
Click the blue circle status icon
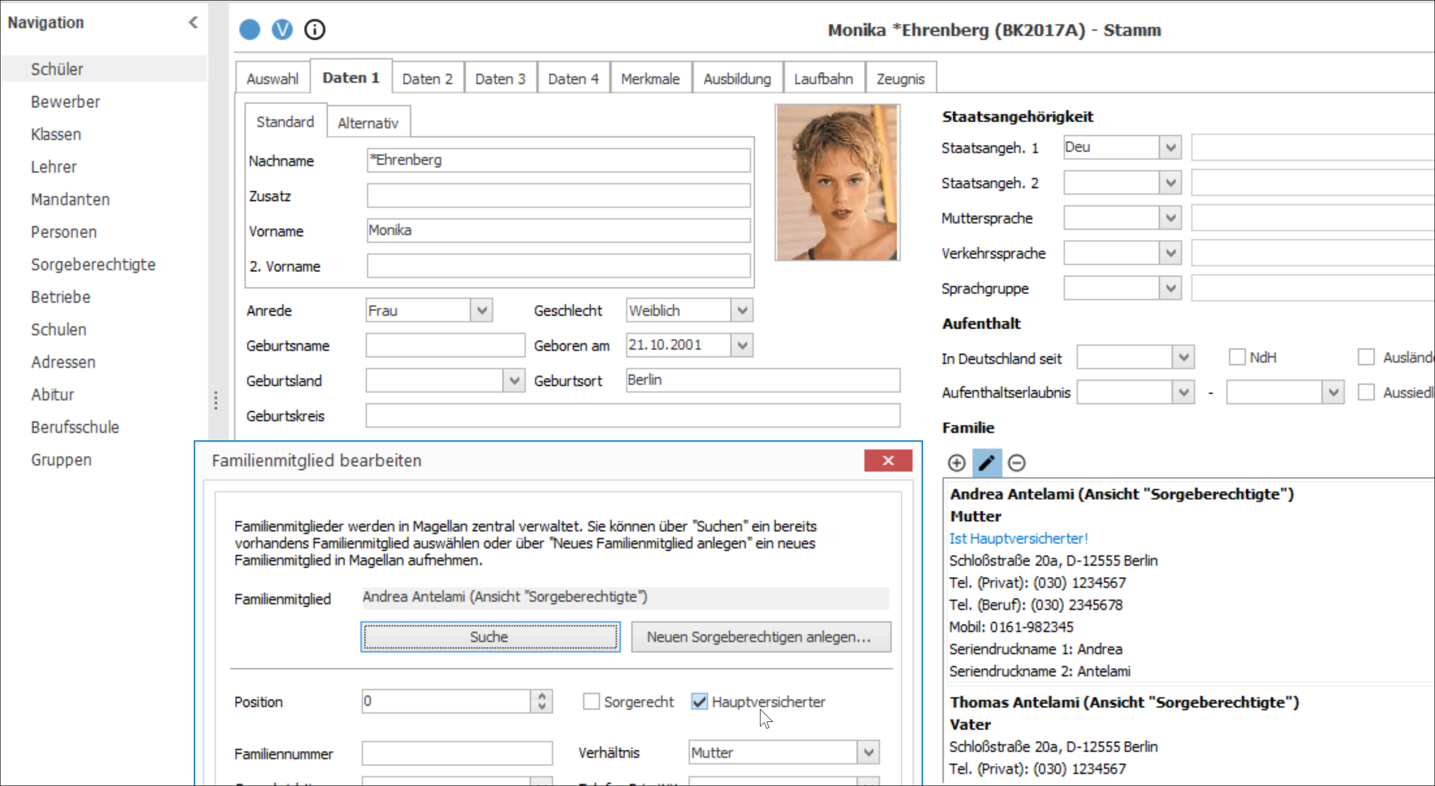(249, 30)
